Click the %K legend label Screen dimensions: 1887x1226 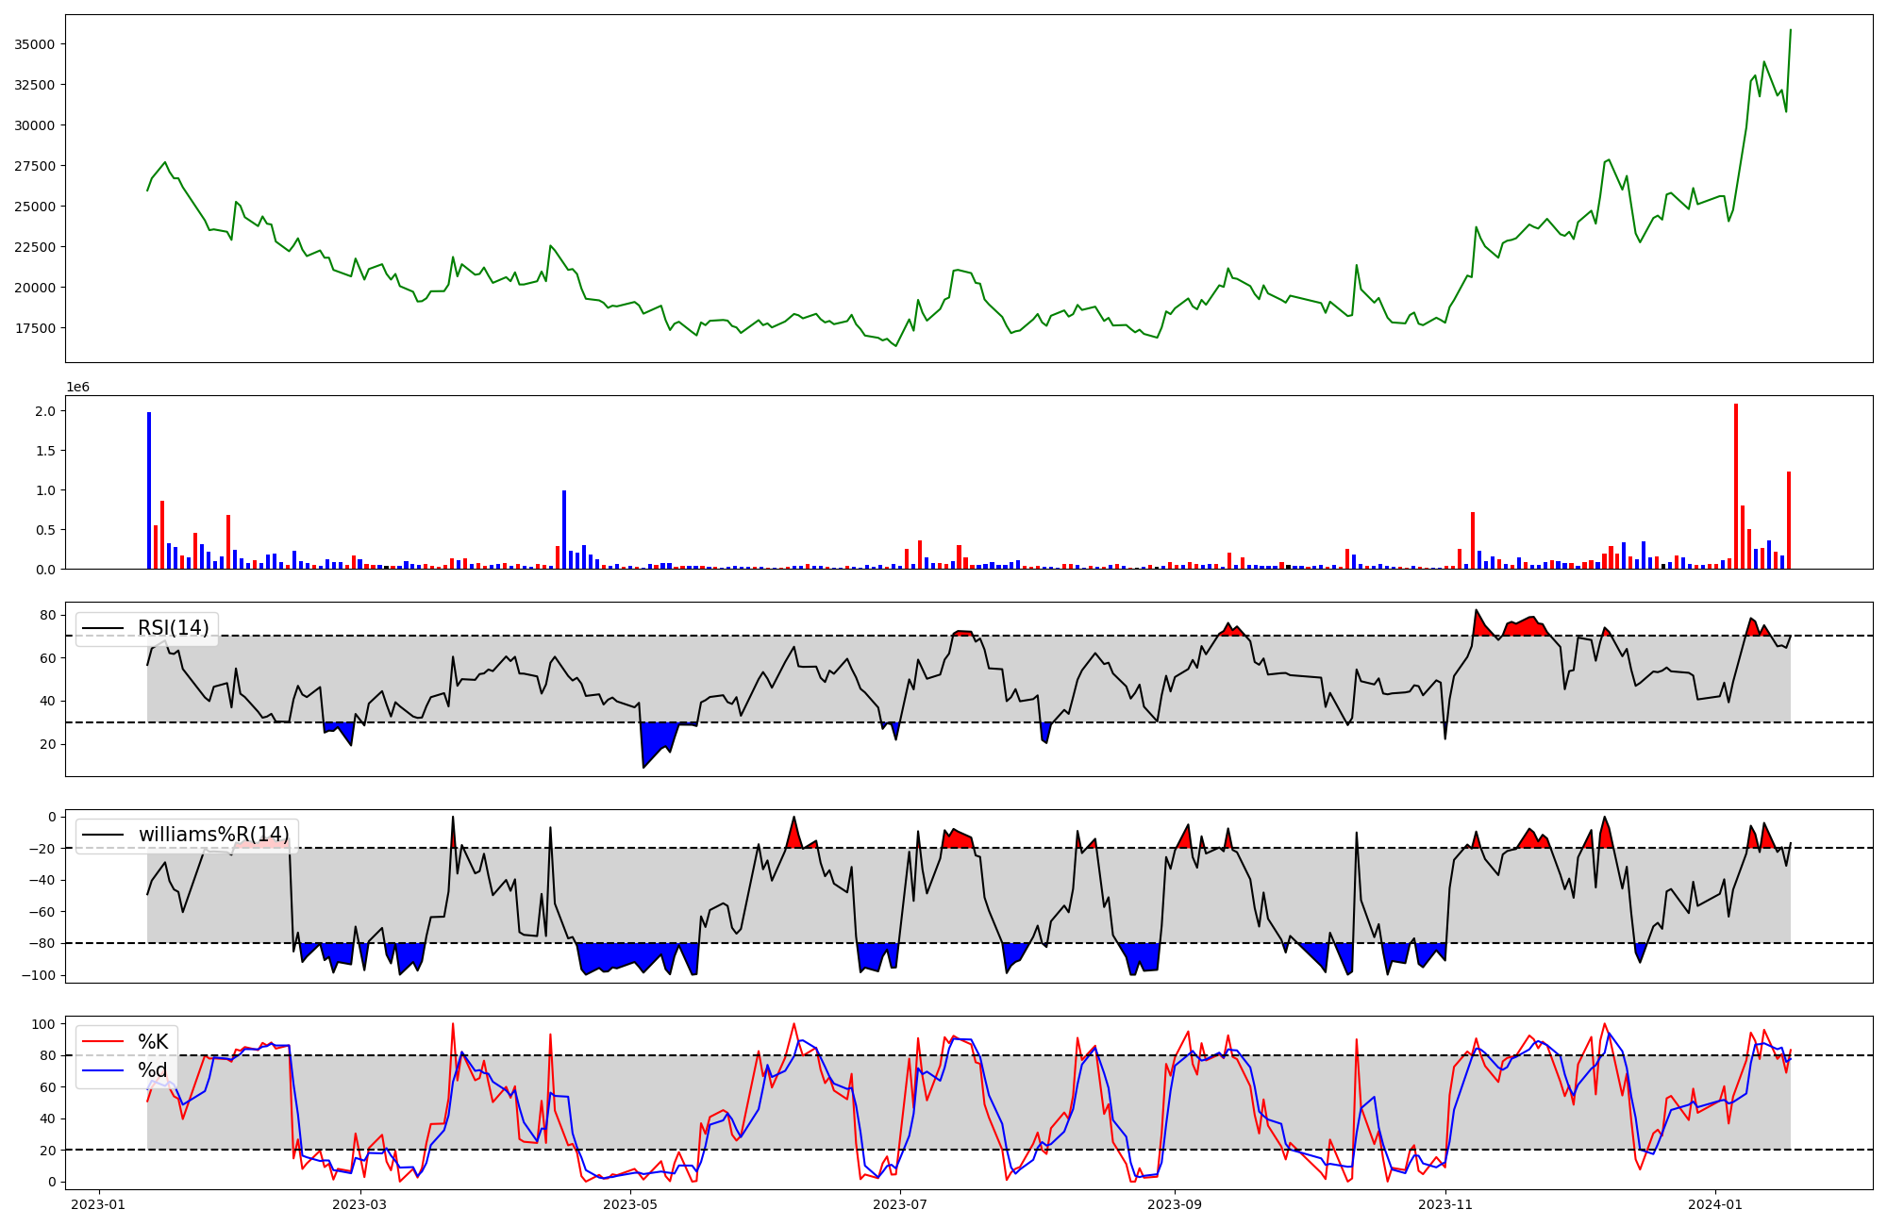click(x=153, y=1042)
